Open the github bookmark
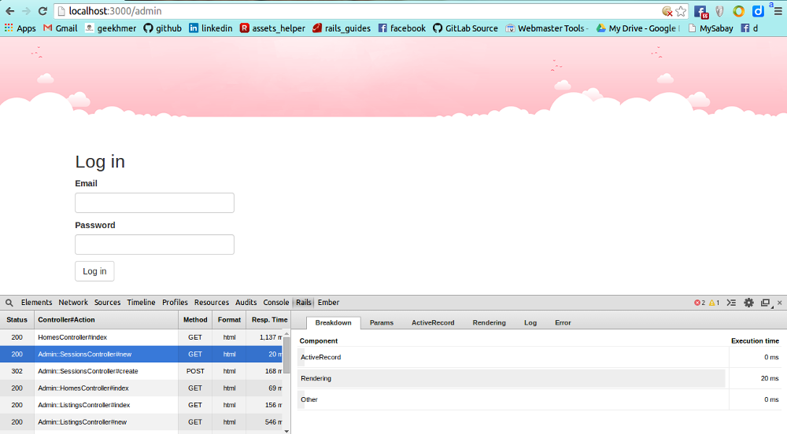The width and height of the screenshot is (787, 434). coord(163,28)
